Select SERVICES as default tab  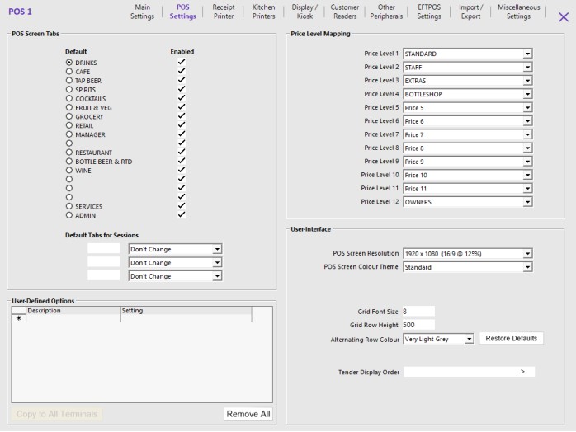point(69,206)
